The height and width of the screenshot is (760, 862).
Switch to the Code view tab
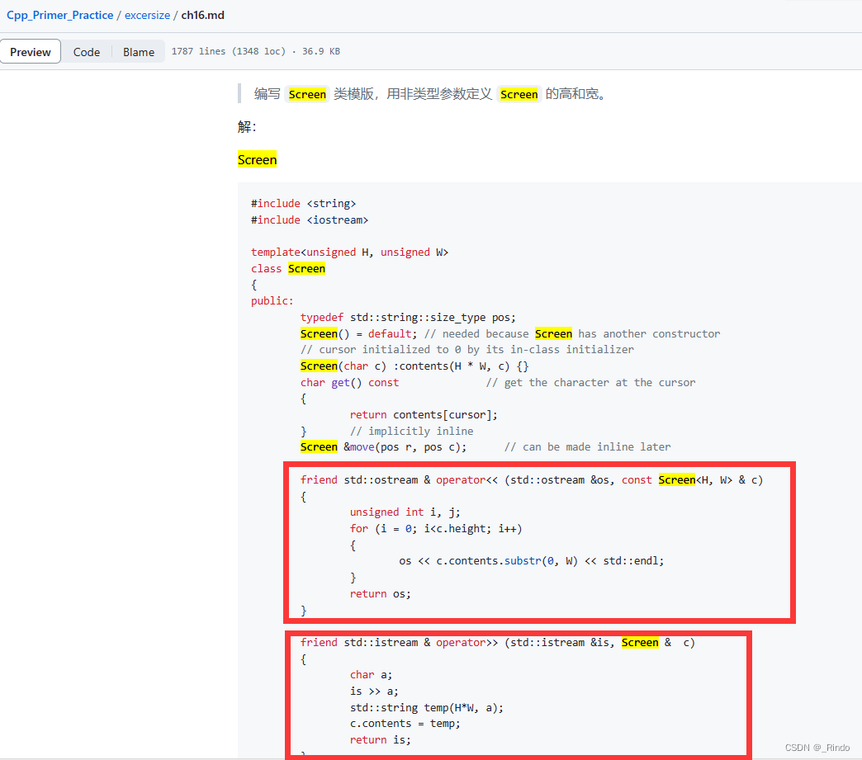tap(87, 51)
